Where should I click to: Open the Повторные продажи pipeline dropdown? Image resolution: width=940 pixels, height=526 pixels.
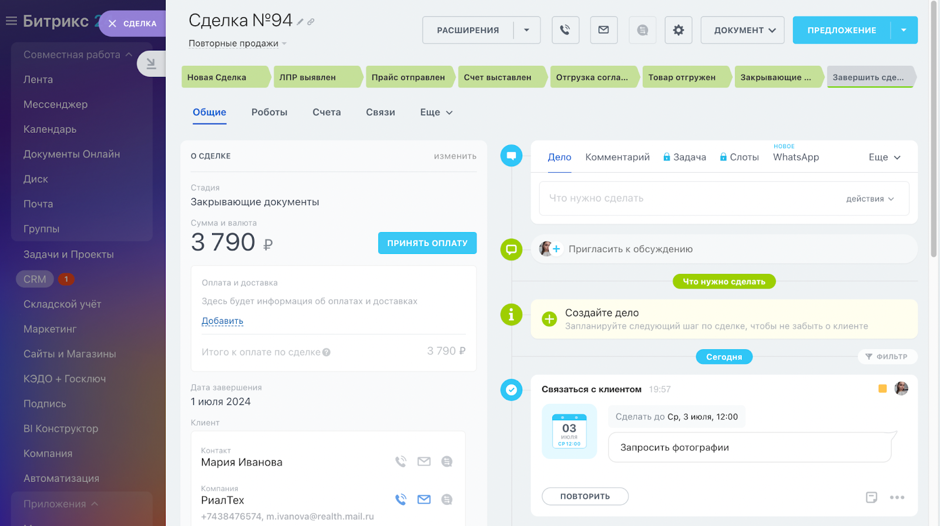coord(237,43)
